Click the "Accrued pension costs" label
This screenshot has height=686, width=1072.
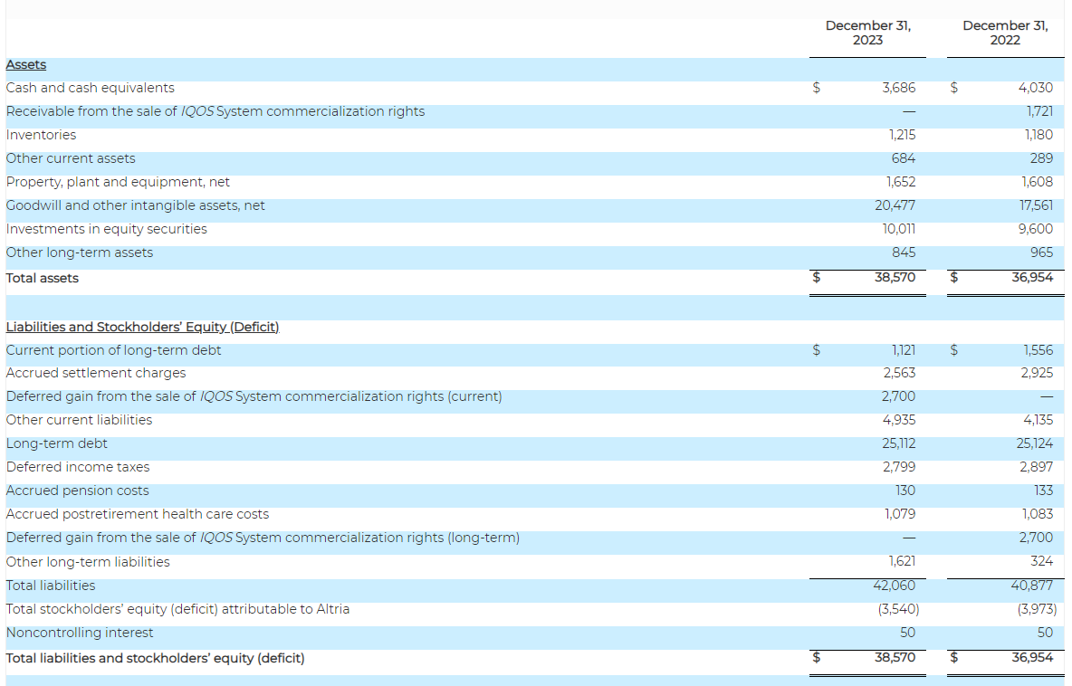[77, 491]
